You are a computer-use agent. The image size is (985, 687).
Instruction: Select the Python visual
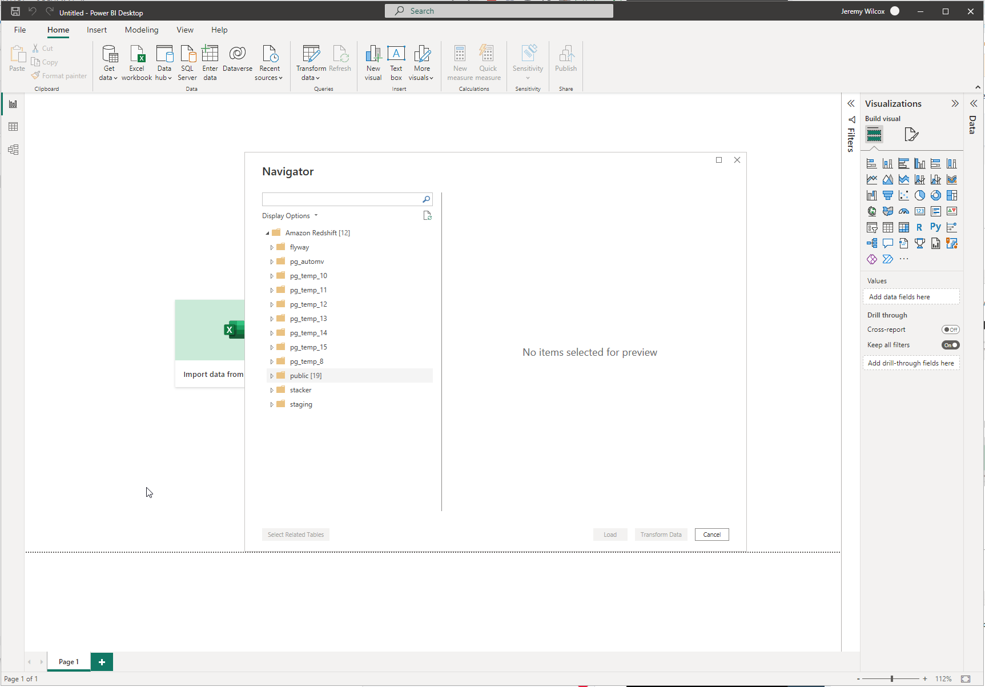pos(936,227)
